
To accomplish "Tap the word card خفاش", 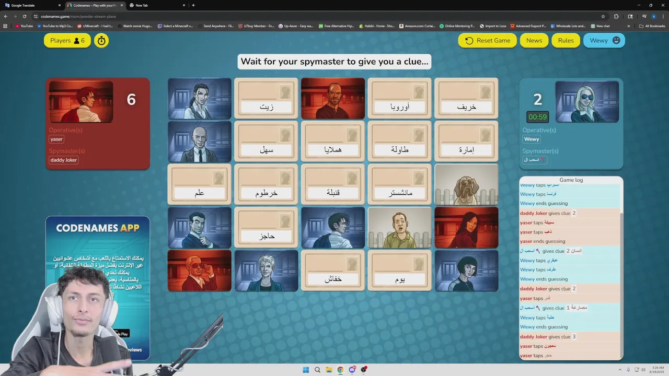I will coord(333,271).
